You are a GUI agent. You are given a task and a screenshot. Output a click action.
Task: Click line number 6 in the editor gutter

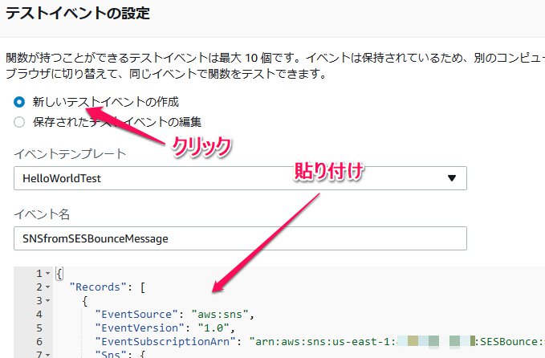tap(39, 340)
